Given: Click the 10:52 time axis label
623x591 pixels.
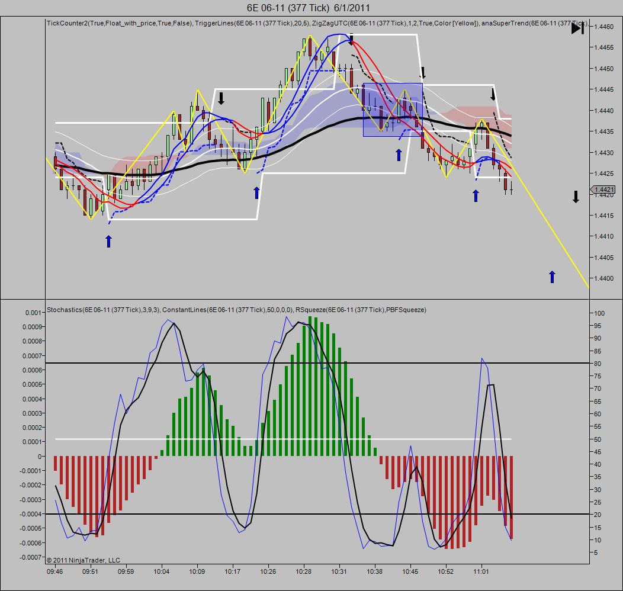Looking at the screenshot, I should [445, 571].
